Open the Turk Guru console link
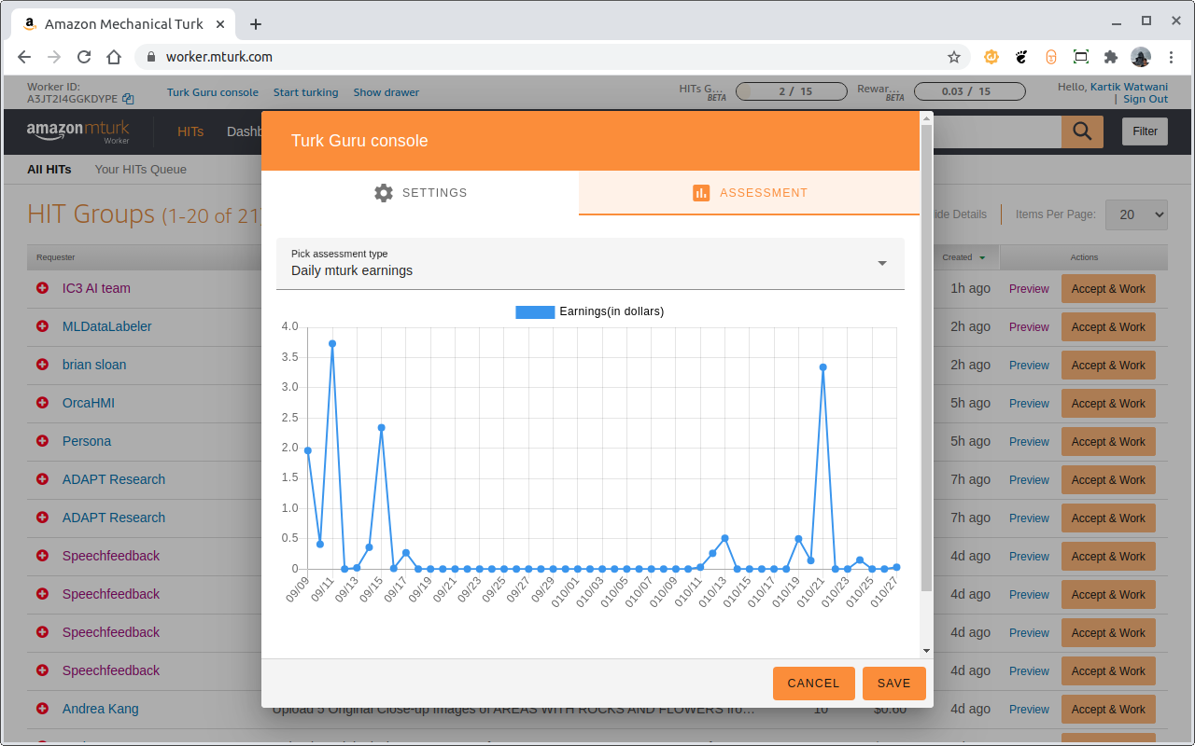The width and height of the screenshot is (1195, 746). [213, 92]
